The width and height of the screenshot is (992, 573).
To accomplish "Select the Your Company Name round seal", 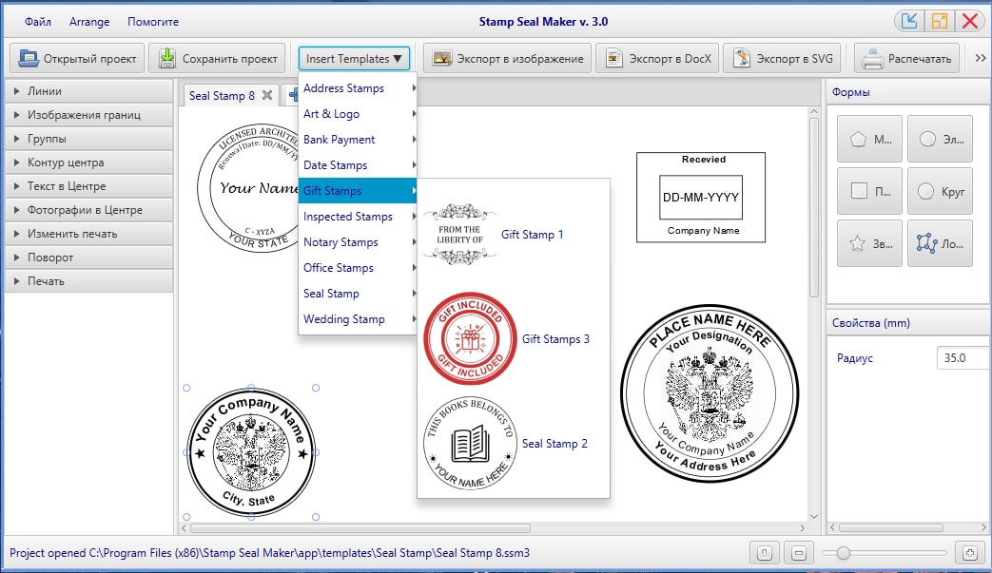I will click(251, 452).
